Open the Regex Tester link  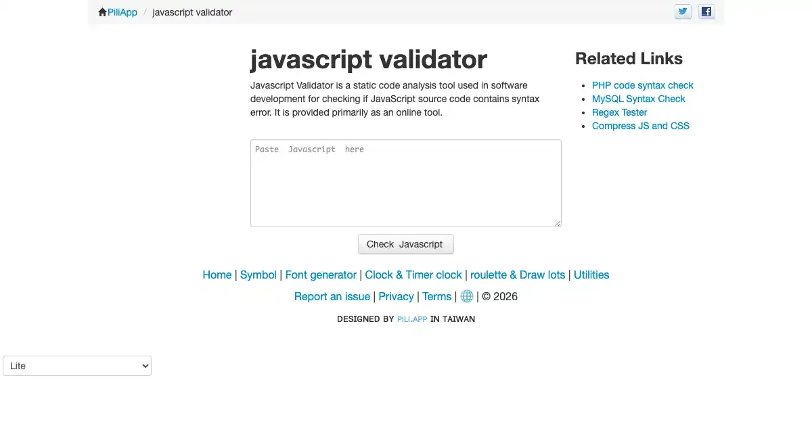[619, 112]
